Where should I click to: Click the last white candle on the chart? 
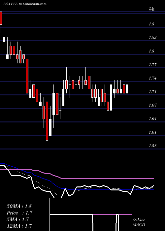(127, 89)
